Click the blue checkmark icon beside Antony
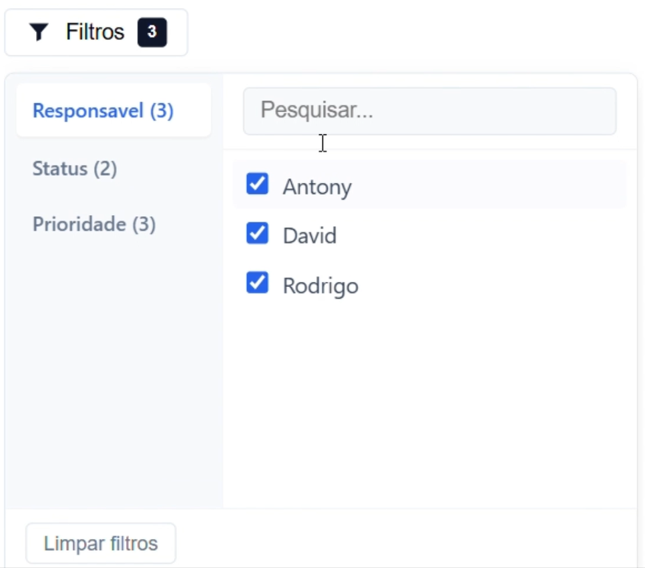Screen dimensions: 645x568 (257, 184)
